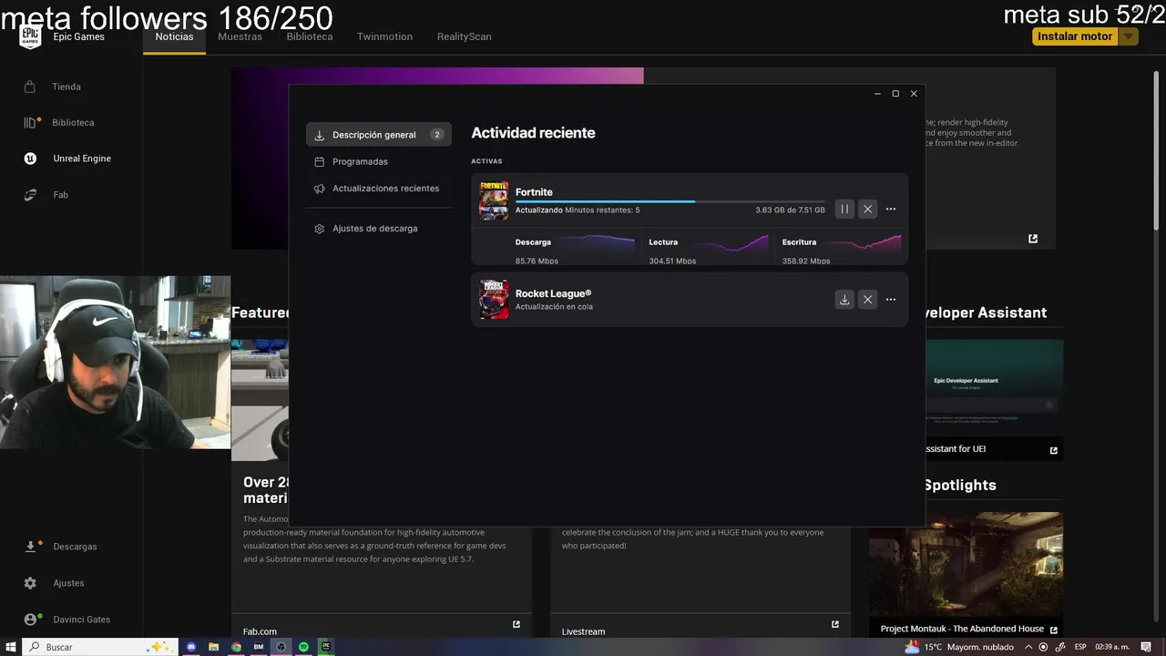The image size is (1166, 656).
Task: Click the Livestream external link icon
Action: [835, 624]
